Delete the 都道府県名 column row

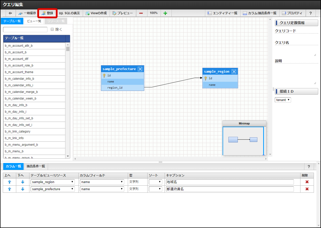point(307,189)
